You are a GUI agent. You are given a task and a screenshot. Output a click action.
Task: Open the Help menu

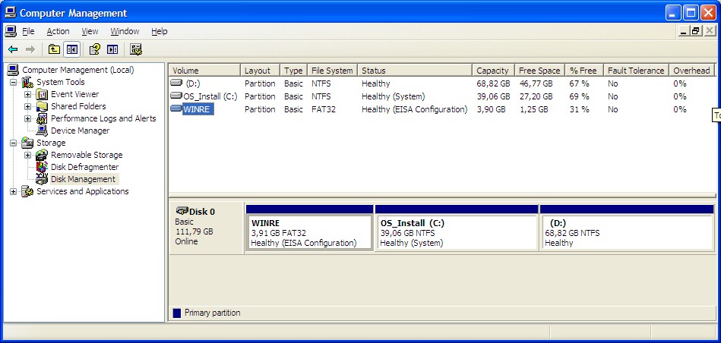159,31
